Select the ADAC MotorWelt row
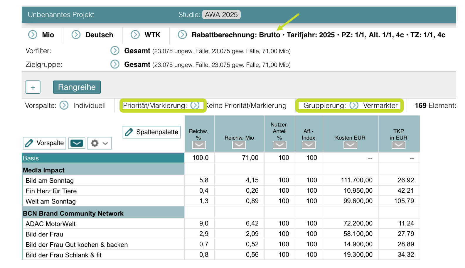The image size is (465, 268). (x=50, y=224)
